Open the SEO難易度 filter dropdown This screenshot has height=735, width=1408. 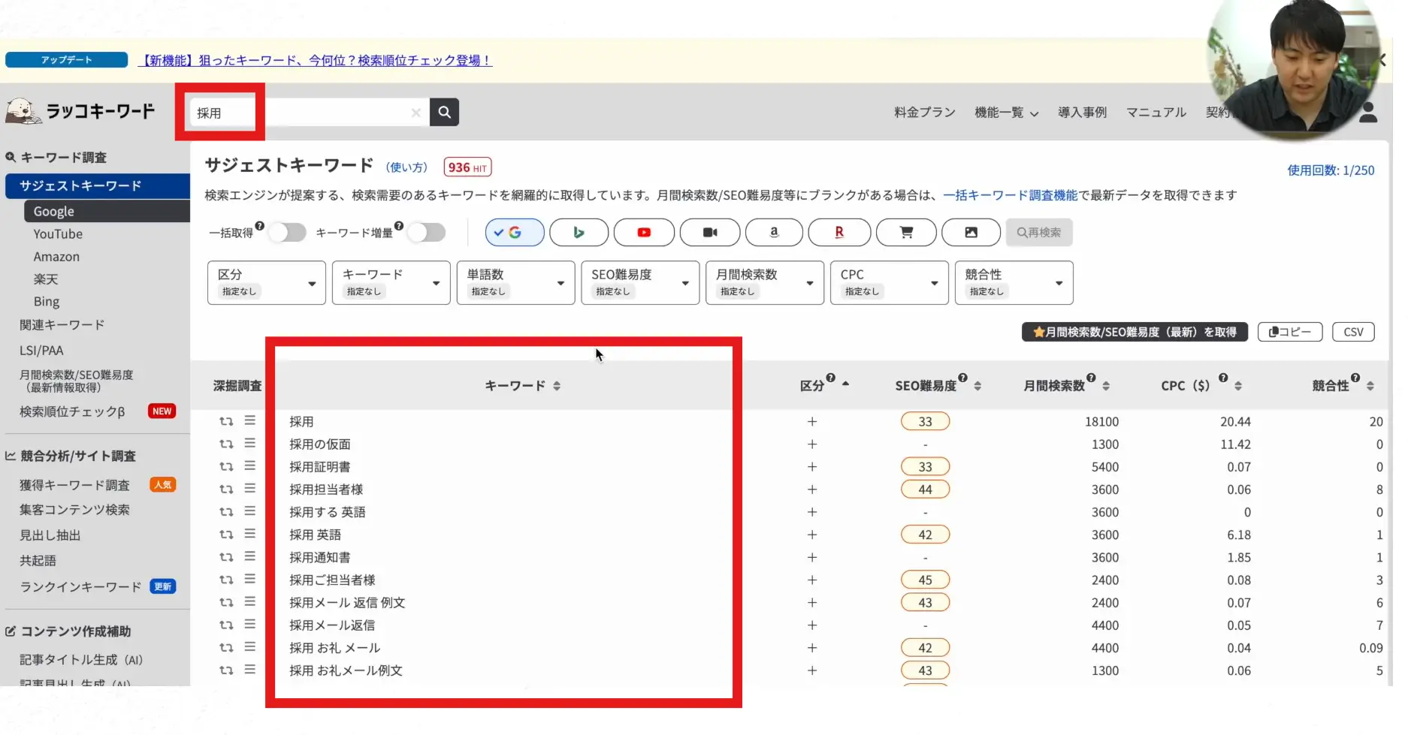coord(640,283)
